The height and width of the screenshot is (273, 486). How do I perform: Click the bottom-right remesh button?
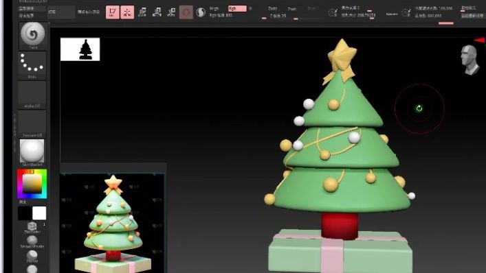pos(472,16)
